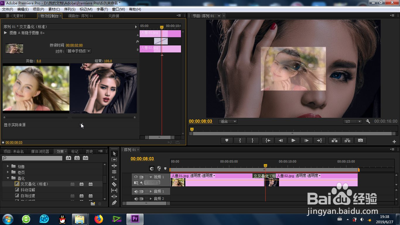Toggle Video 1 sync lock
Image resolution: width=400 pixels, height=225 pixels.
click(x=141, y=177)
